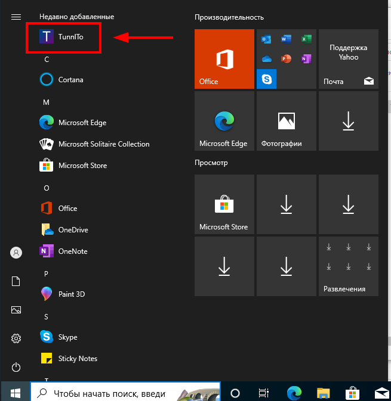Open the Фотографии (Photos) tile
This screenshot has width=391, height=401.
tap(286, 121)
